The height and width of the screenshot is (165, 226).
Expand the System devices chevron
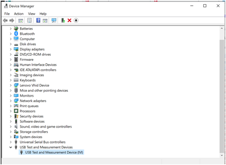point(11,137)
